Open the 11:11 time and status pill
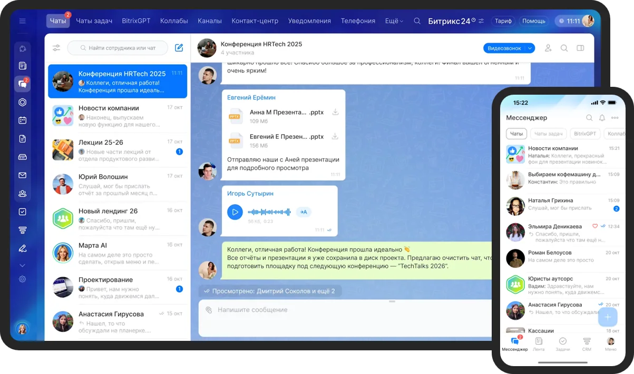Image resolution: width=634 pixels, height=374 pixels. (x=569, y=21)
